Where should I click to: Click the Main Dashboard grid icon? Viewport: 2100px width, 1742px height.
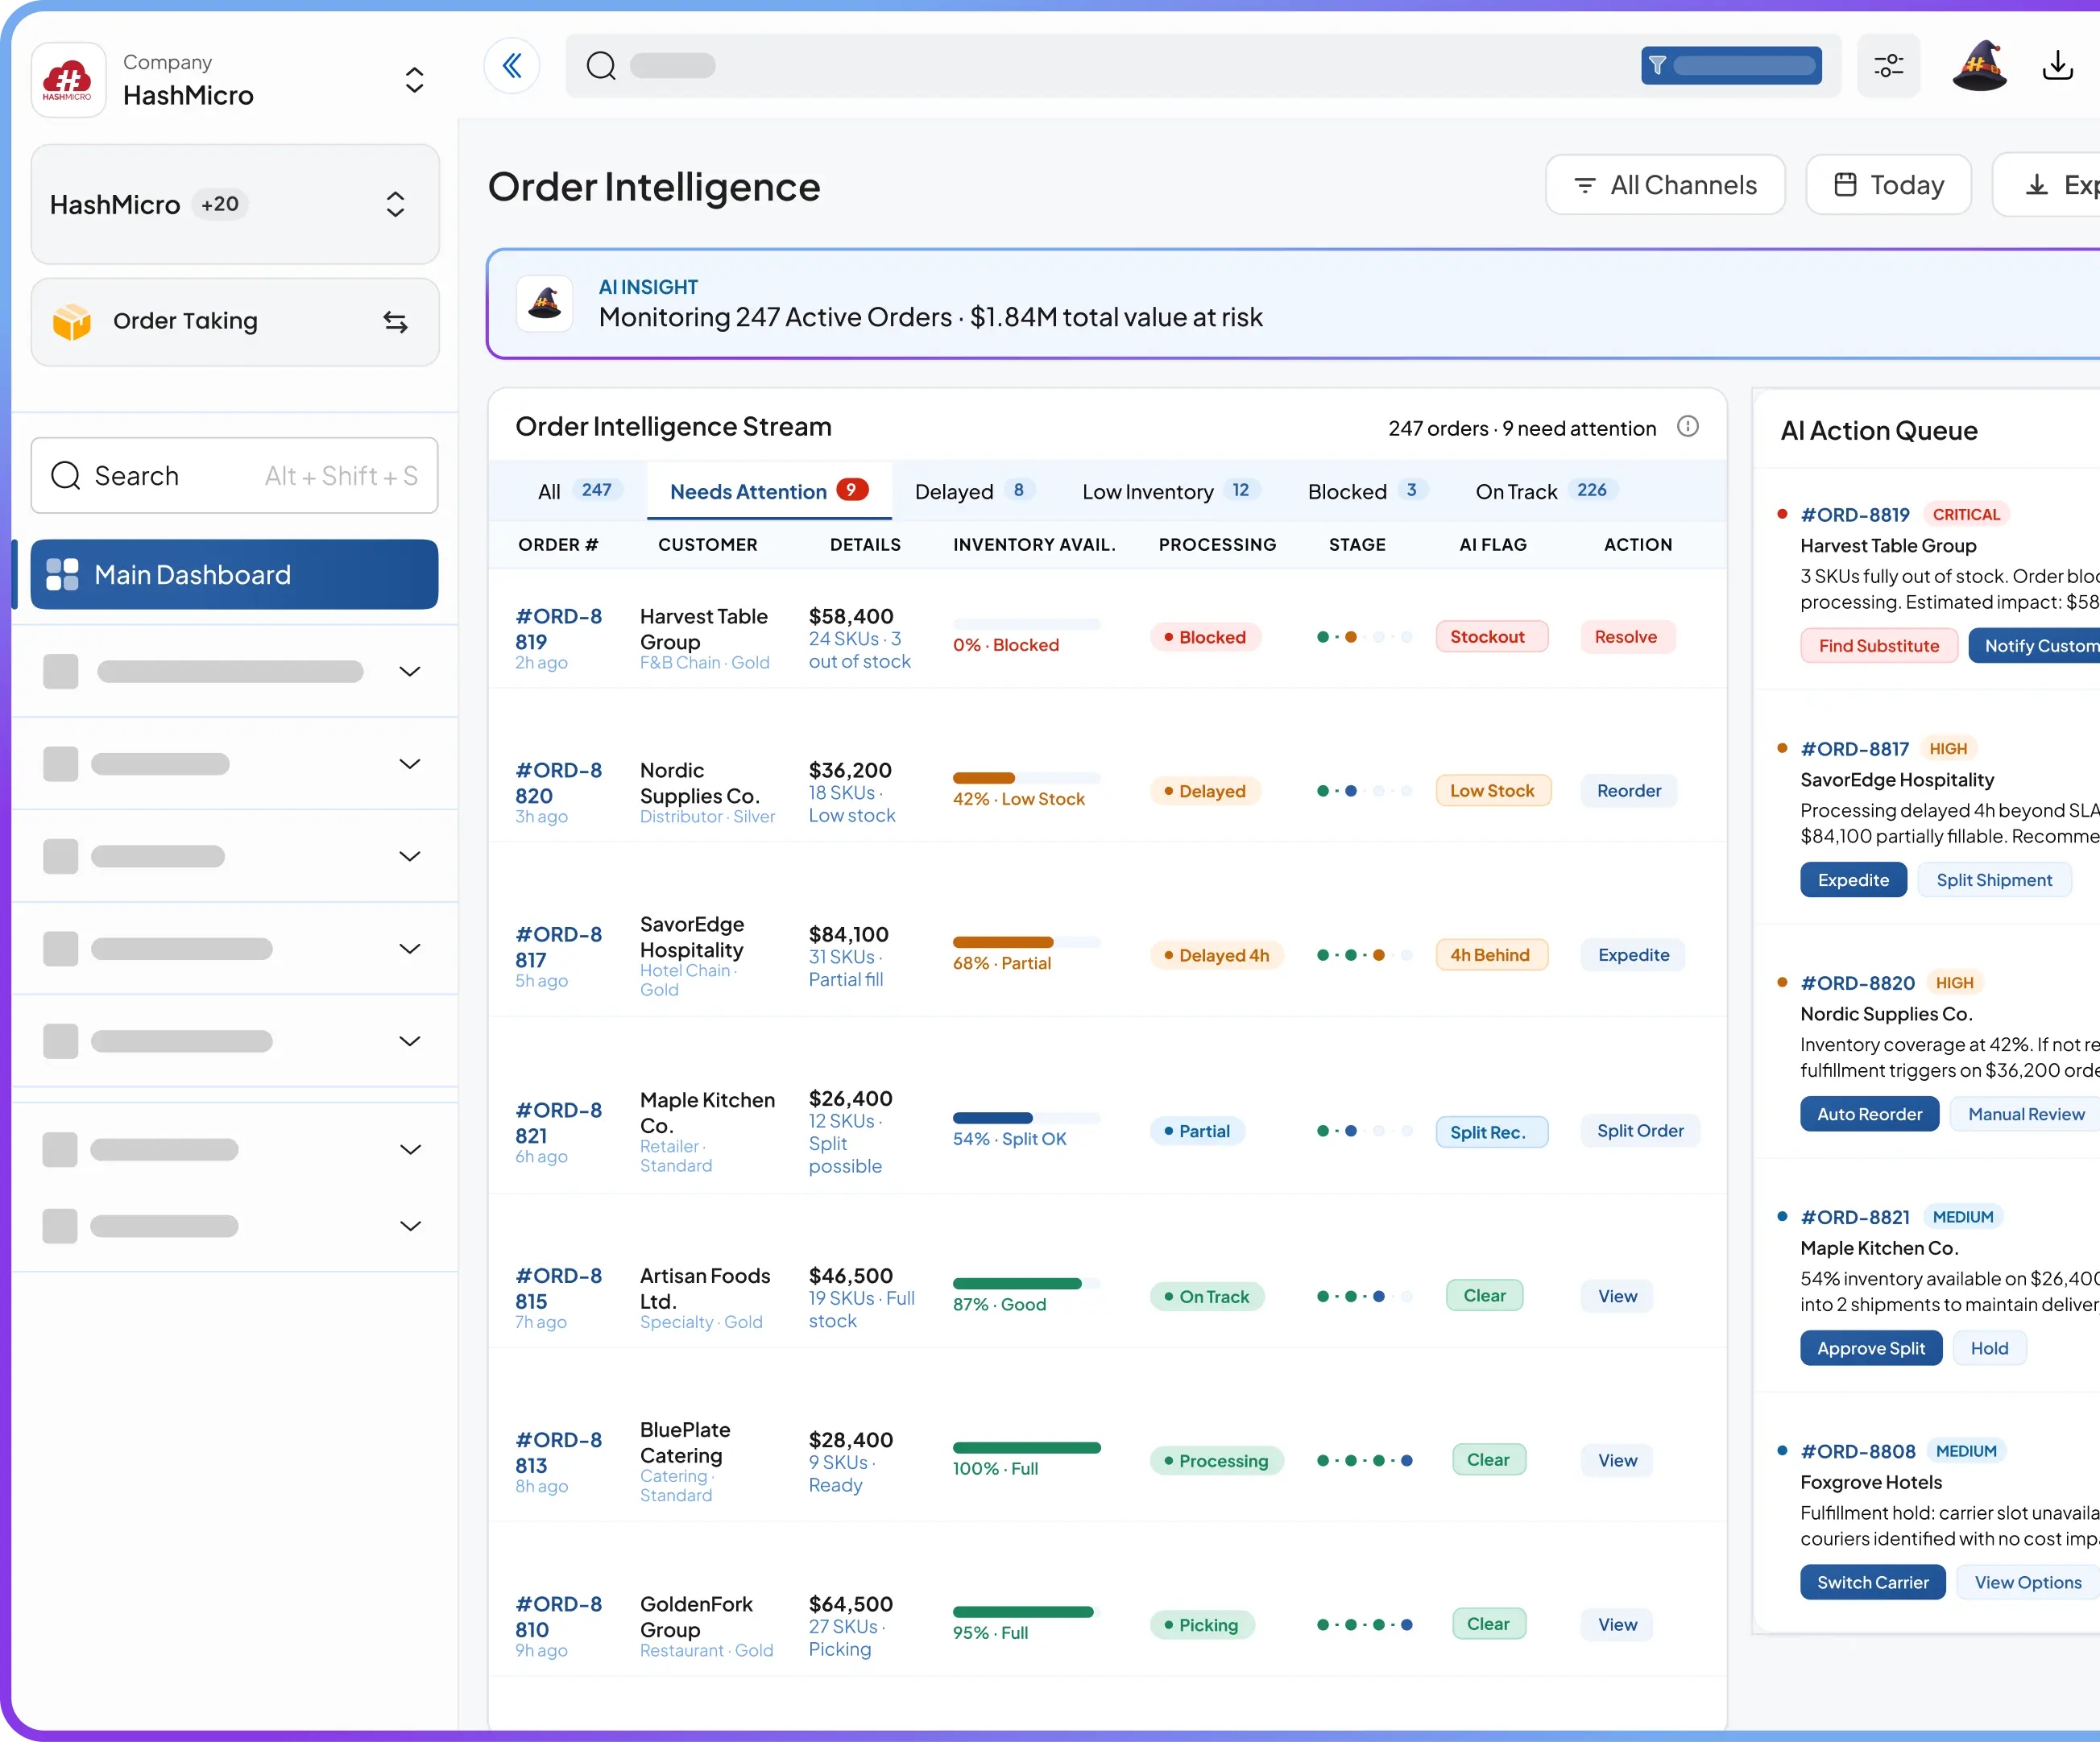click(62, 575)
